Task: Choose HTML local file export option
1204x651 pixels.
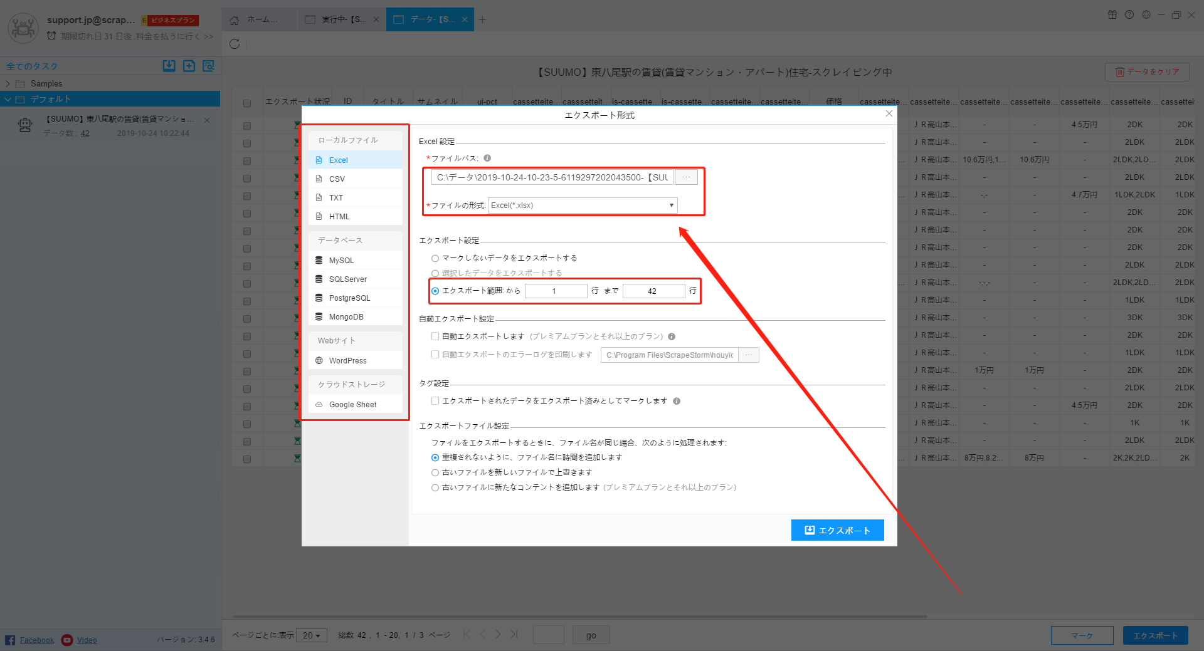Action: click(355, 216)
